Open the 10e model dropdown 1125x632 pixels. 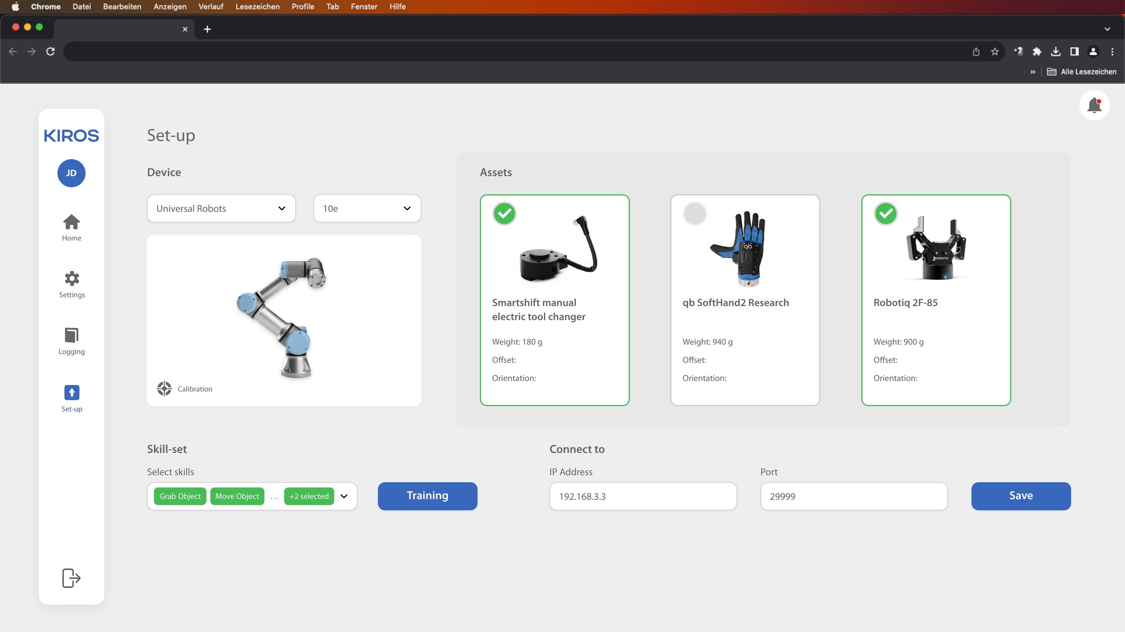367,209
